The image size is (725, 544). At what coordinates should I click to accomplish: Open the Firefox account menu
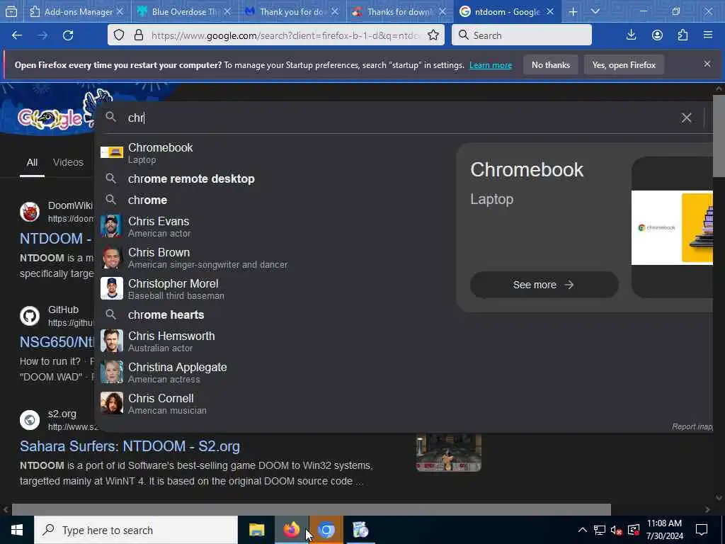pyautogui.click(x=657, y=35)
